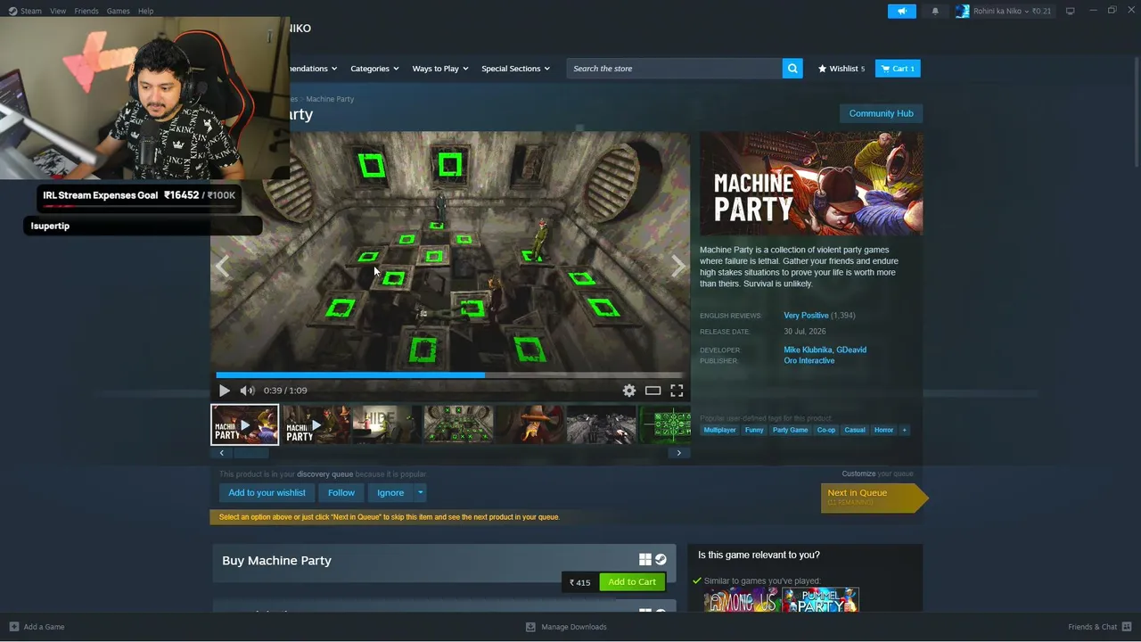Image resolution: width=1141 pixels, height=642 pixels.
Task: Click the Steam logo in menu bar
Action: pos(12,11)
